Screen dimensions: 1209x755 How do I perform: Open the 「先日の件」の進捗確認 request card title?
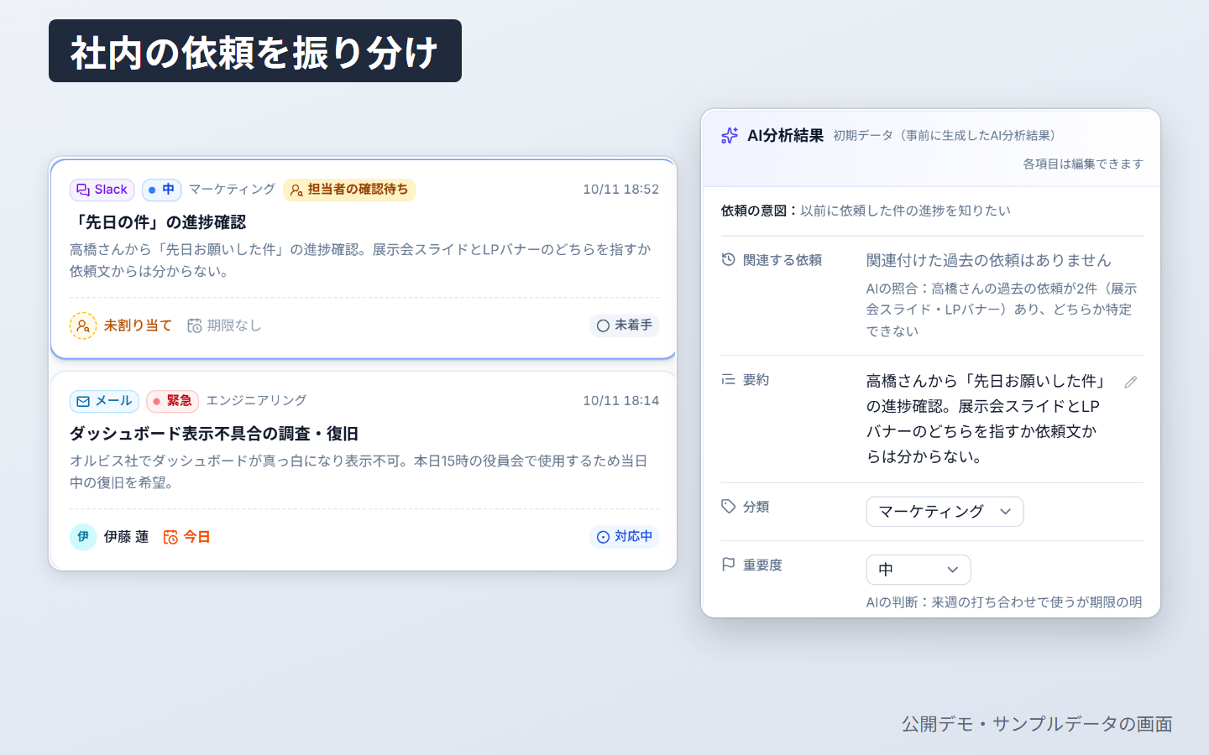tap(158, 222)
